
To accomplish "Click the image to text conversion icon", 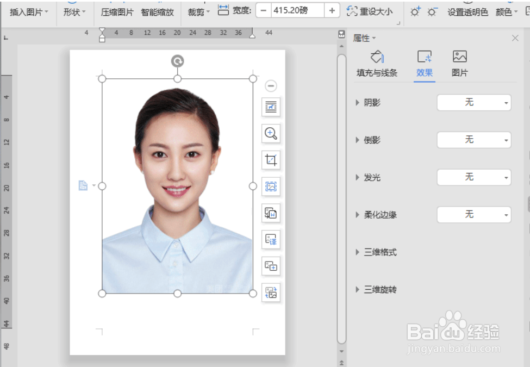I will pyautogui.click(x=271, y=213).
